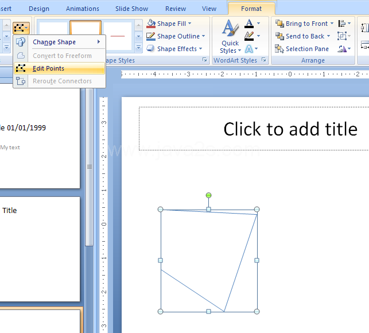
Task: Expand the Text Effects dropdown arrow
Action: (x=257, y=49)
